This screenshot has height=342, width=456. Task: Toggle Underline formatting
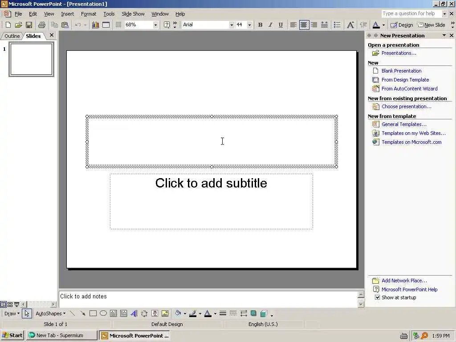281,25
